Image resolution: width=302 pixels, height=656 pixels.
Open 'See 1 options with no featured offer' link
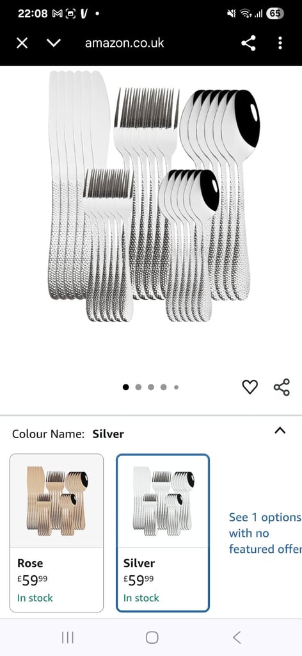(265, 533)
